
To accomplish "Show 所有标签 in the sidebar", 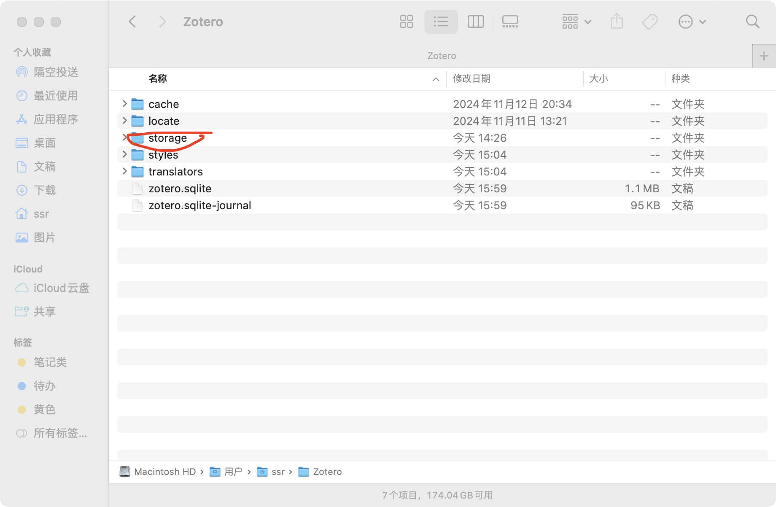I will [x=51, y=433].
